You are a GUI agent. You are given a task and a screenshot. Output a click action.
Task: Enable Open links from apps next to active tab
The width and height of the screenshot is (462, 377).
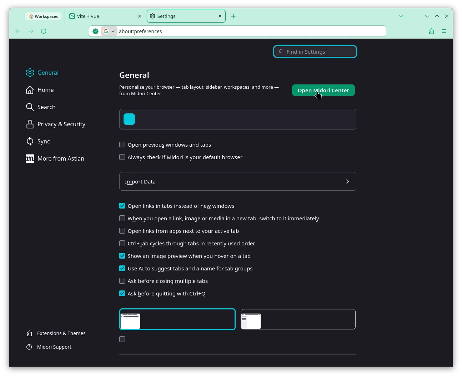coord(122,231)
